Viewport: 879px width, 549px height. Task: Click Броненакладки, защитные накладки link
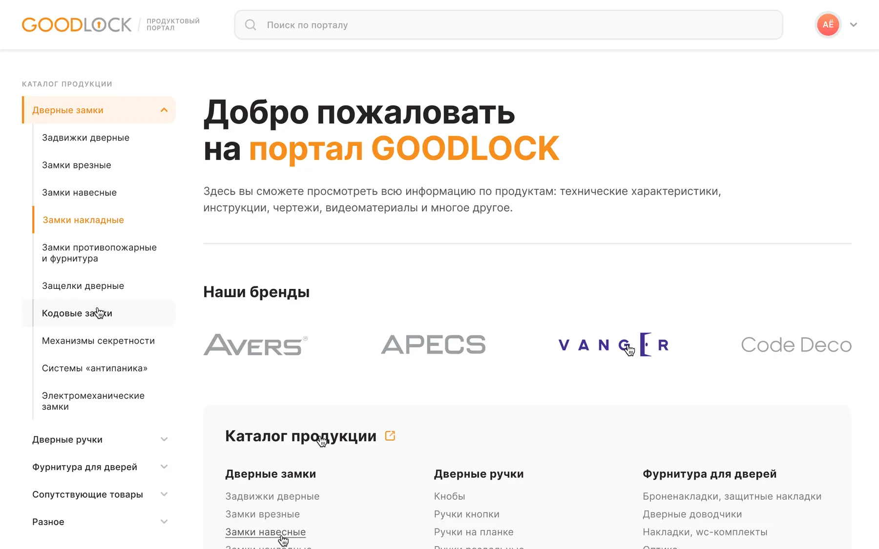pyautogui.click(x=732, y=496)
